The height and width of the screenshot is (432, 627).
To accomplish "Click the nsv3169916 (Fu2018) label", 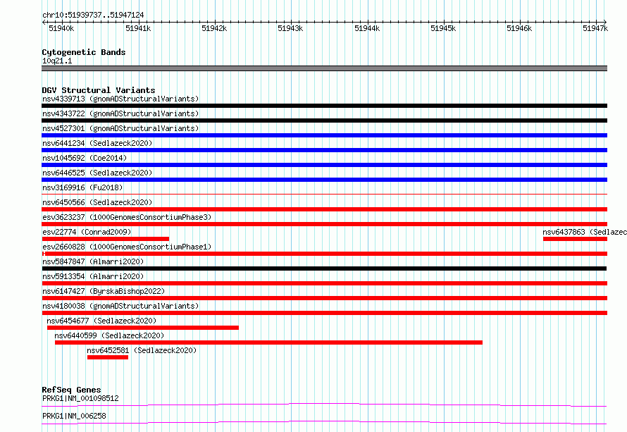I will click(x=82, y=187).
